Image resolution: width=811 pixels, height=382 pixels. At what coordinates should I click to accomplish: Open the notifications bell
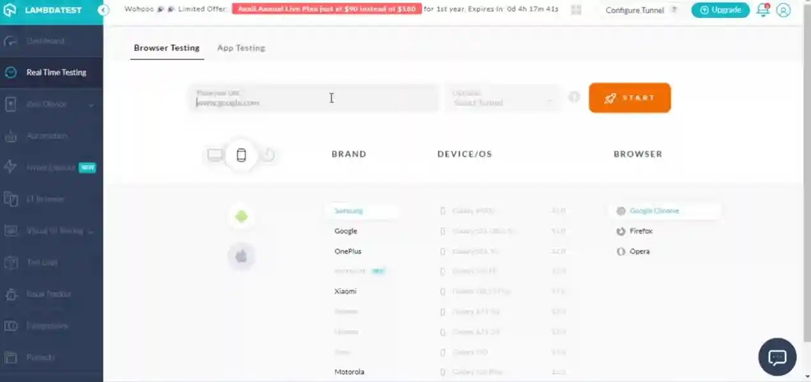click(x=762, y=10)
